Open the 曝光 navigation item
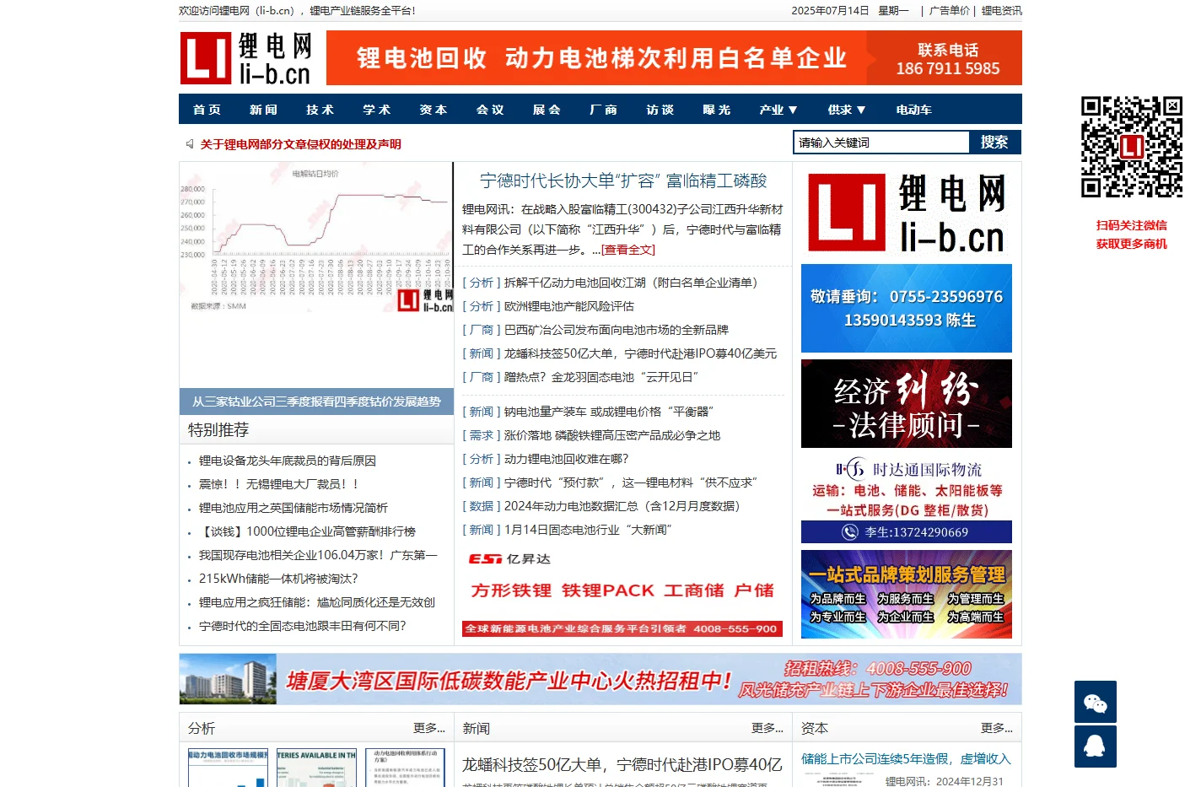Screen dimensions: 1201x787 coord(716,110)
